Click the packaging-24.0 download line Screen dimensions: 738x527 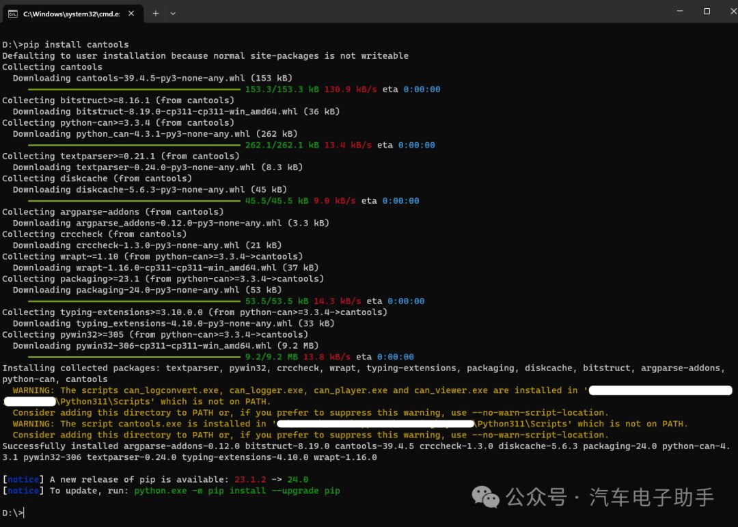pos(147,290)
